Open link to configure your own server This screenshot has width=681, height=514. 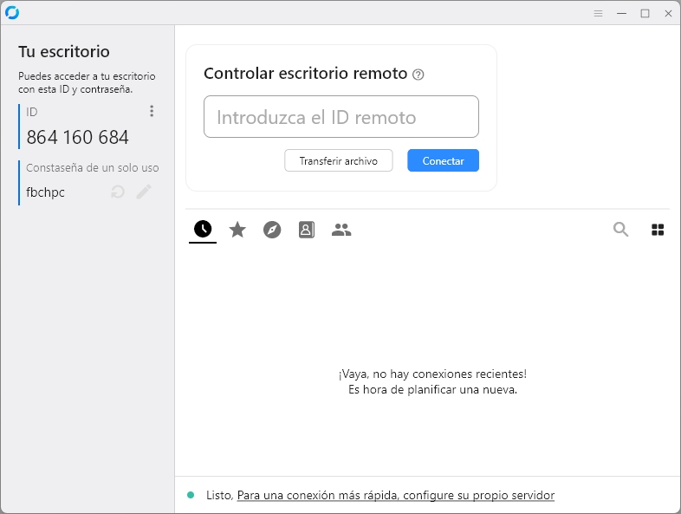[396, 495]
